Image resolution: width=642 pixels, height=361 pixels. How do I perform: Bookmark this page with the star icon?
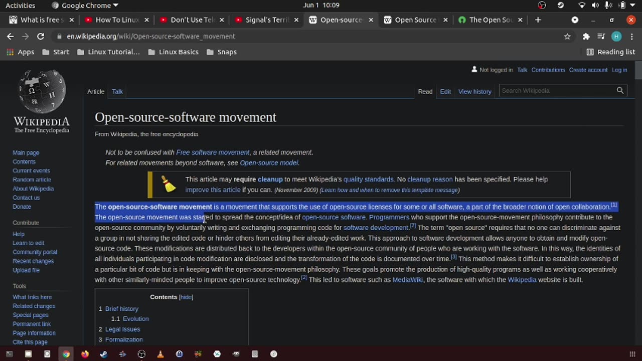pos(567,37)
